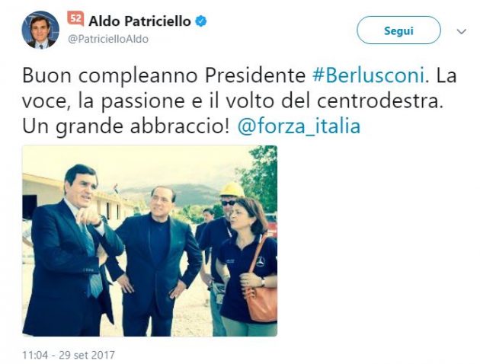
Task: Click the word 'centrodestra' in the tweet
Action: 380,101
